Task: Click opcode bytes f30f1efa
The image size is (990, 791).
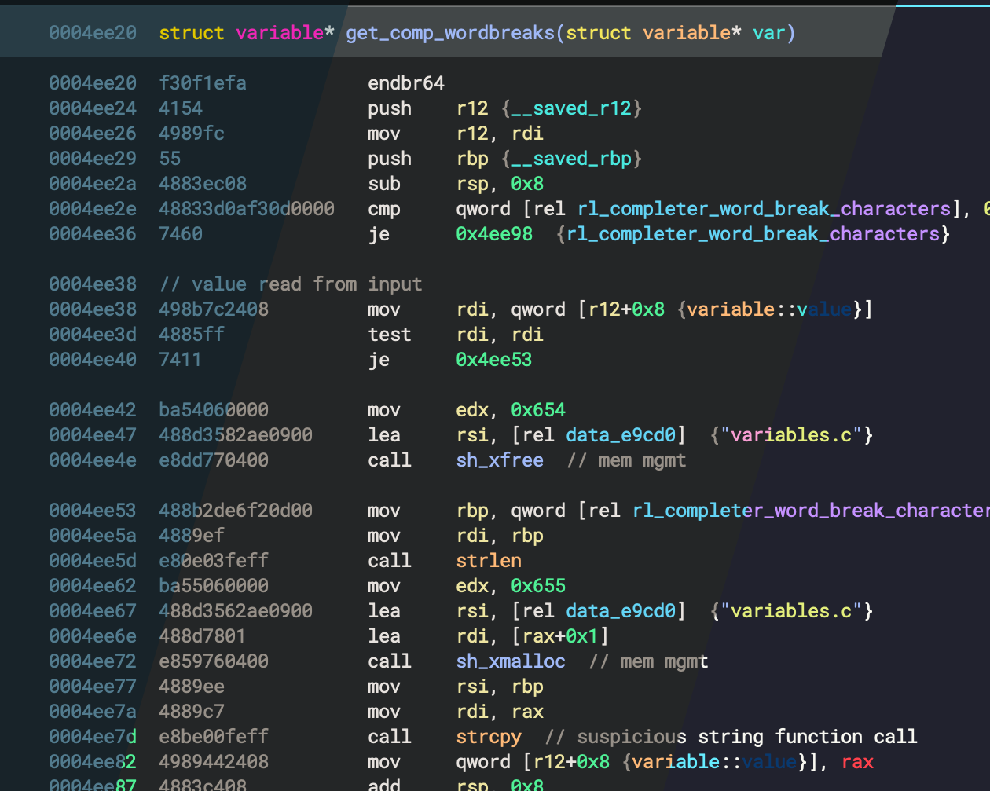Action: 203,83
